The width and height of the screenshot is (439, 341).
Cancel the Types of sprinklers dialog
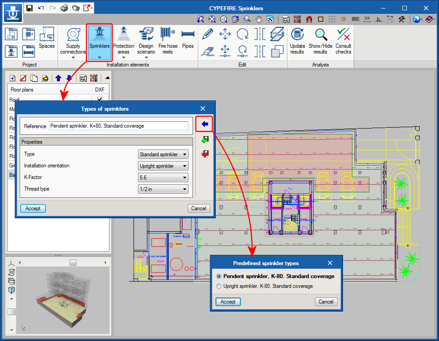coord(199,208)
